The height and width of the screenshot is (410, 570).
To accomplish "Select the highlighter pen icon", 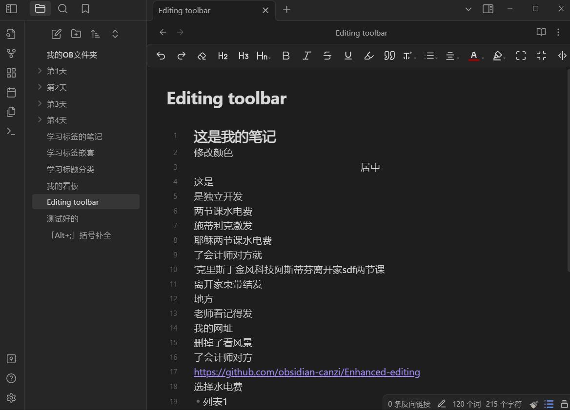I will click(368, 56).
